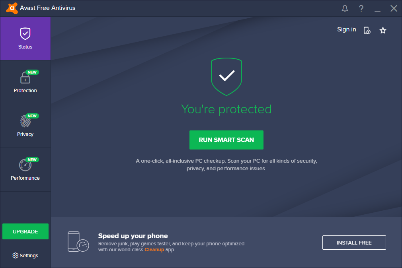Open the orange Cleanup link
The width and height of the screenshot is (402, 268).
(154, 250)
